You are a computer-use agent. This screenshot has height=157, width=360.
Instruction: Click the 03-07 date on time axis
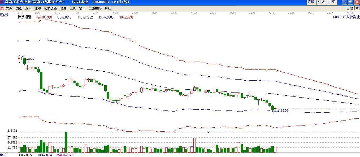click(x=194, y=13)
